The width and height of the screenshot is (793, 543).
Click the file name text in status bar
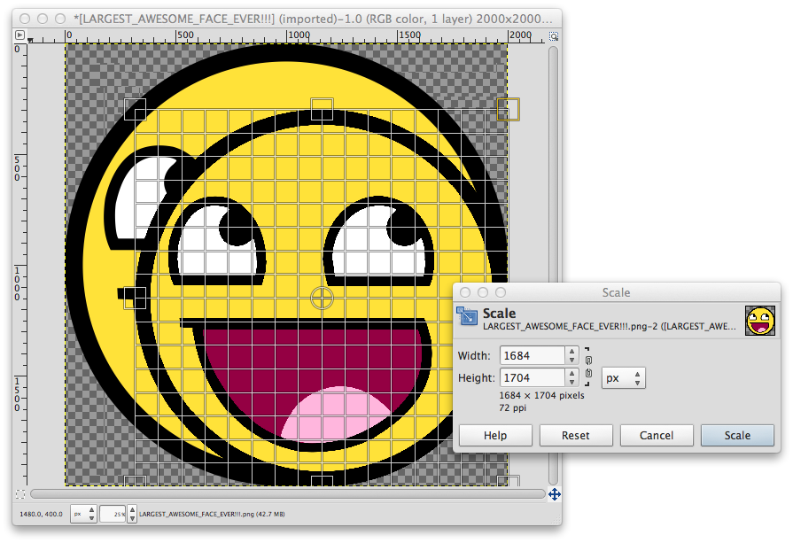212,514
